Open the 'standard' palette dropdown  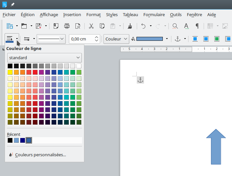pos(44,58)
